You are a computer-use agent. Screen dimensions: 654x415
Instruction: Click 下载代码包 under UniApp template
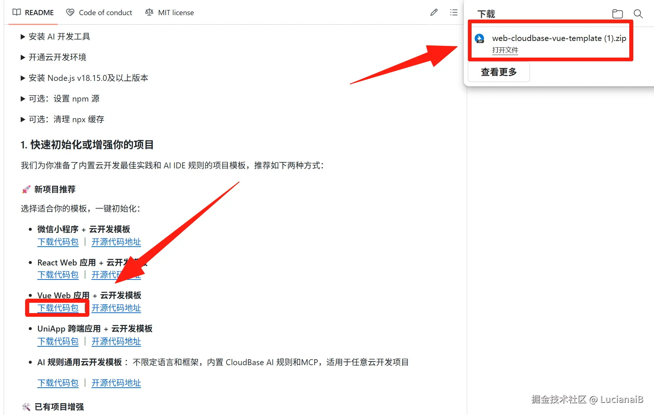point(58,341)
